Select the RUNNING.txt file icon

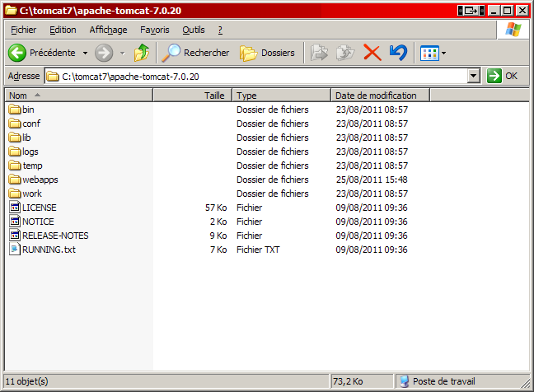click(x=15, y=250)
